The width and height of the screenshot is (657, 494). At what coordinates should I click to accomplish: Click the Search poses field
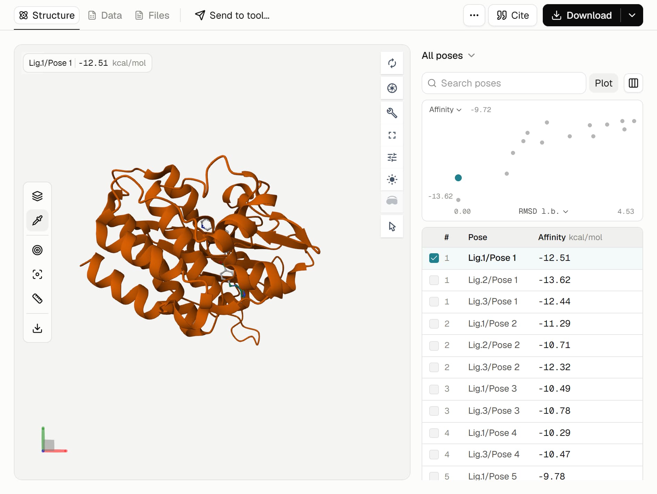[504, 83]
